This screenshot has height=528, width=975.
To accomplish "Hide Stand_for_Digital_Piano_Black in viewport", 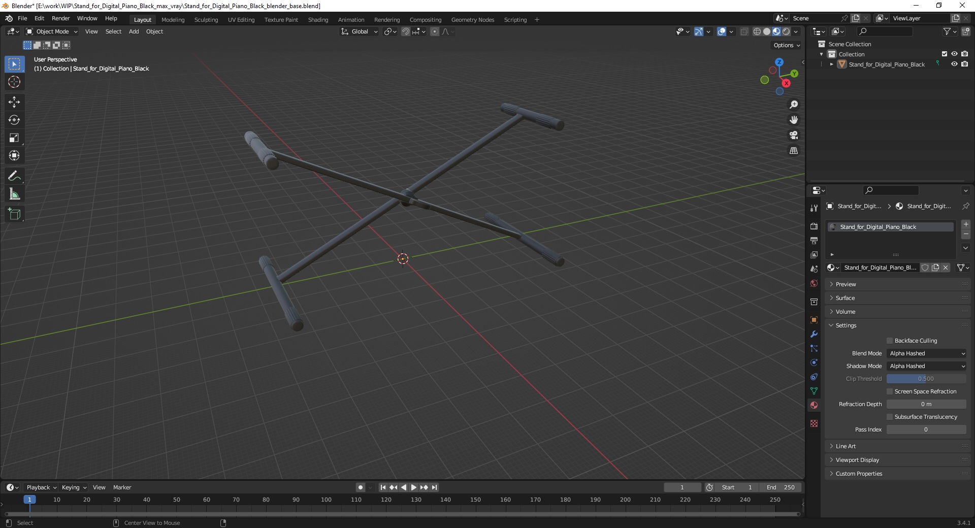I will point(954,64).
